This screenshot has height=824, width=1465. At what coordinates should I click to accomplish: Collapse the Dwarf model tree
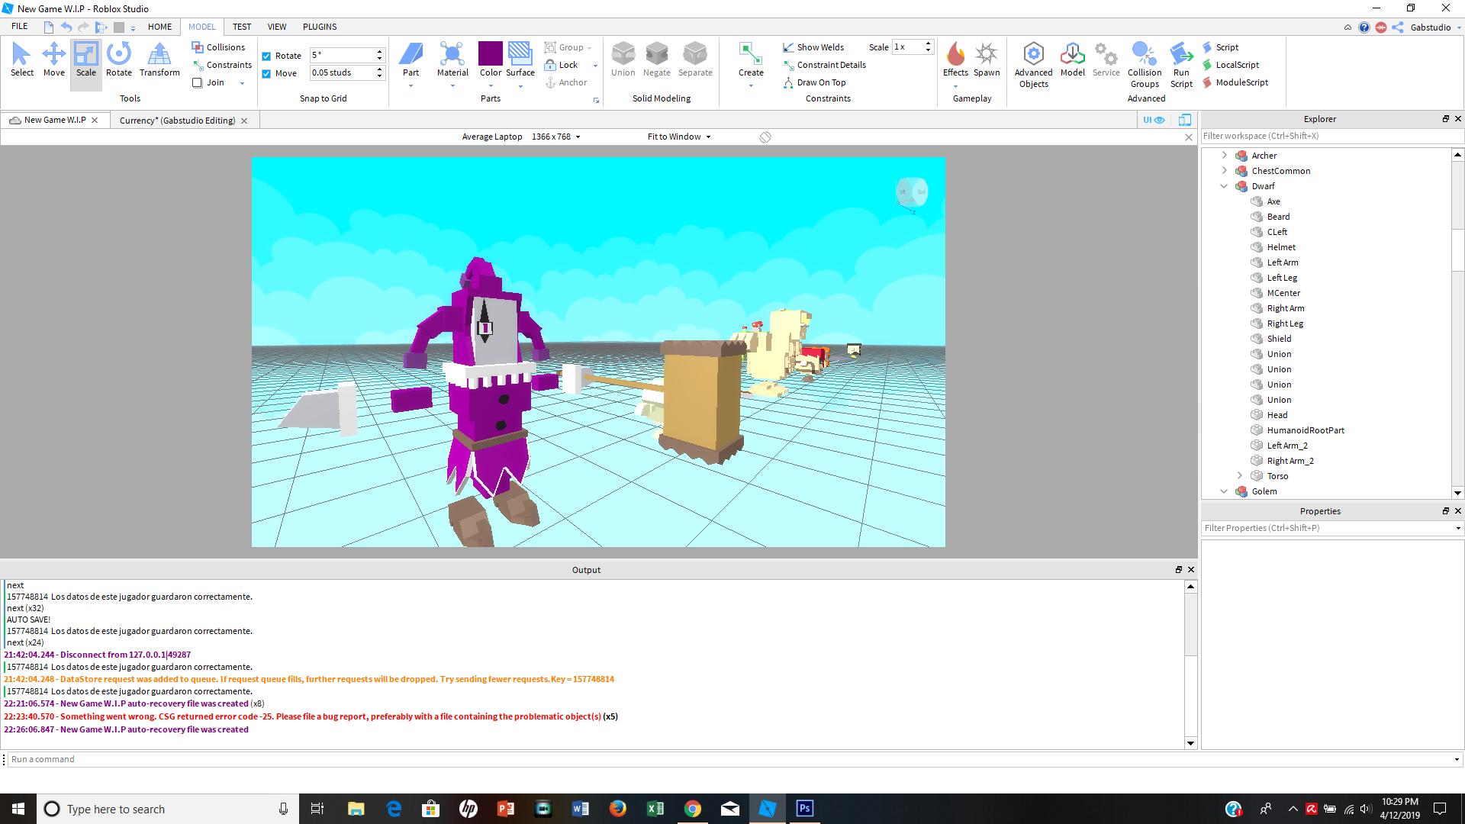1225,186
